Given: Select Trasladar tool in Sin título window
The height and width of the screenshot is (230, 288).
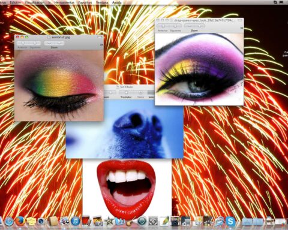Looking at the screenshot, I should 126,93.
